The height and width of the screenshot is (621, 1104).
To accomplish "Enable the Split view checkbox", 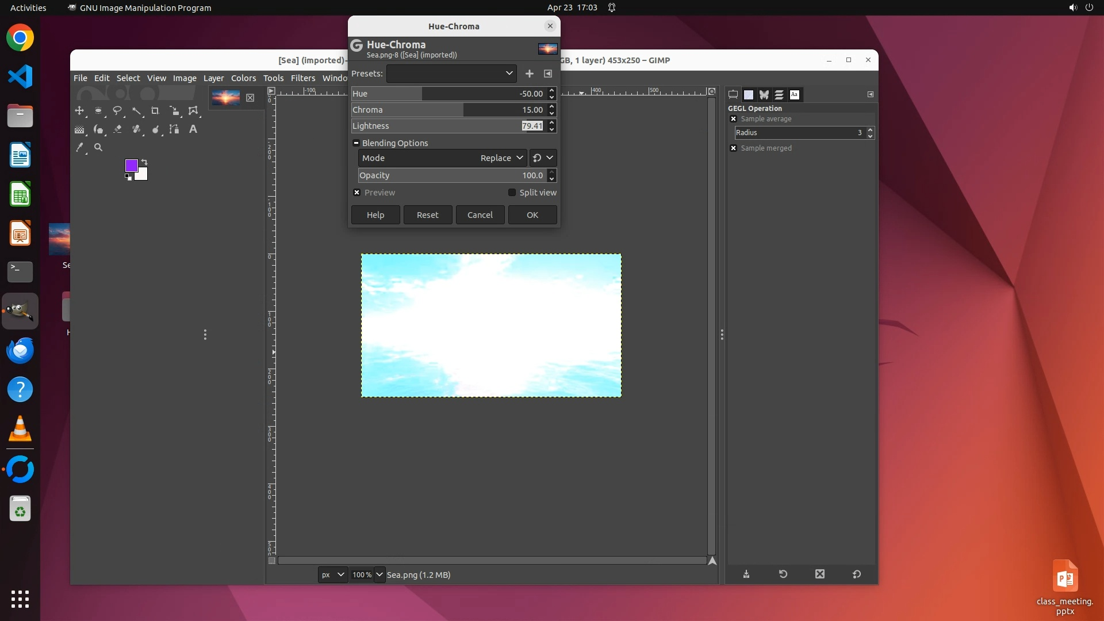I will [512, 193].
